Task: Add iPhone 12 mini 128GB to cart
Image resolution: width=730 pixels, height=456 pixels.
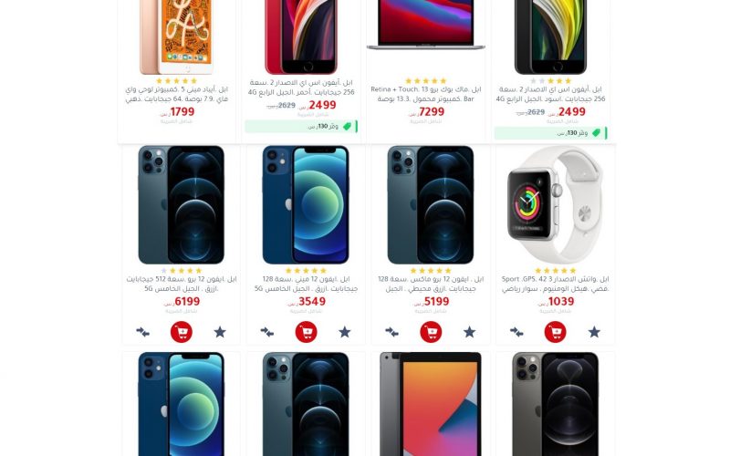Action: click(x=306, y=332)
